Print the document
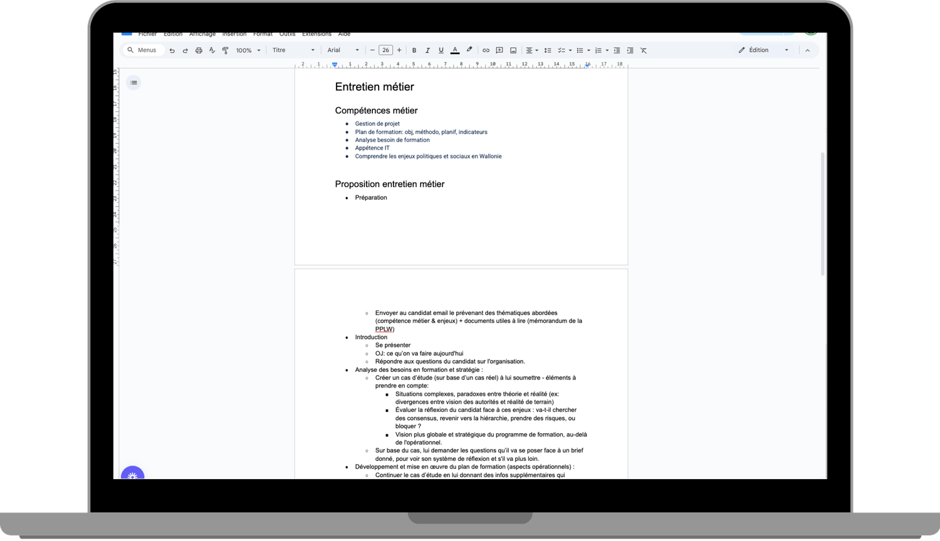Image resolution: width=940 pixels, height=541 pixels. pos(199,51)
